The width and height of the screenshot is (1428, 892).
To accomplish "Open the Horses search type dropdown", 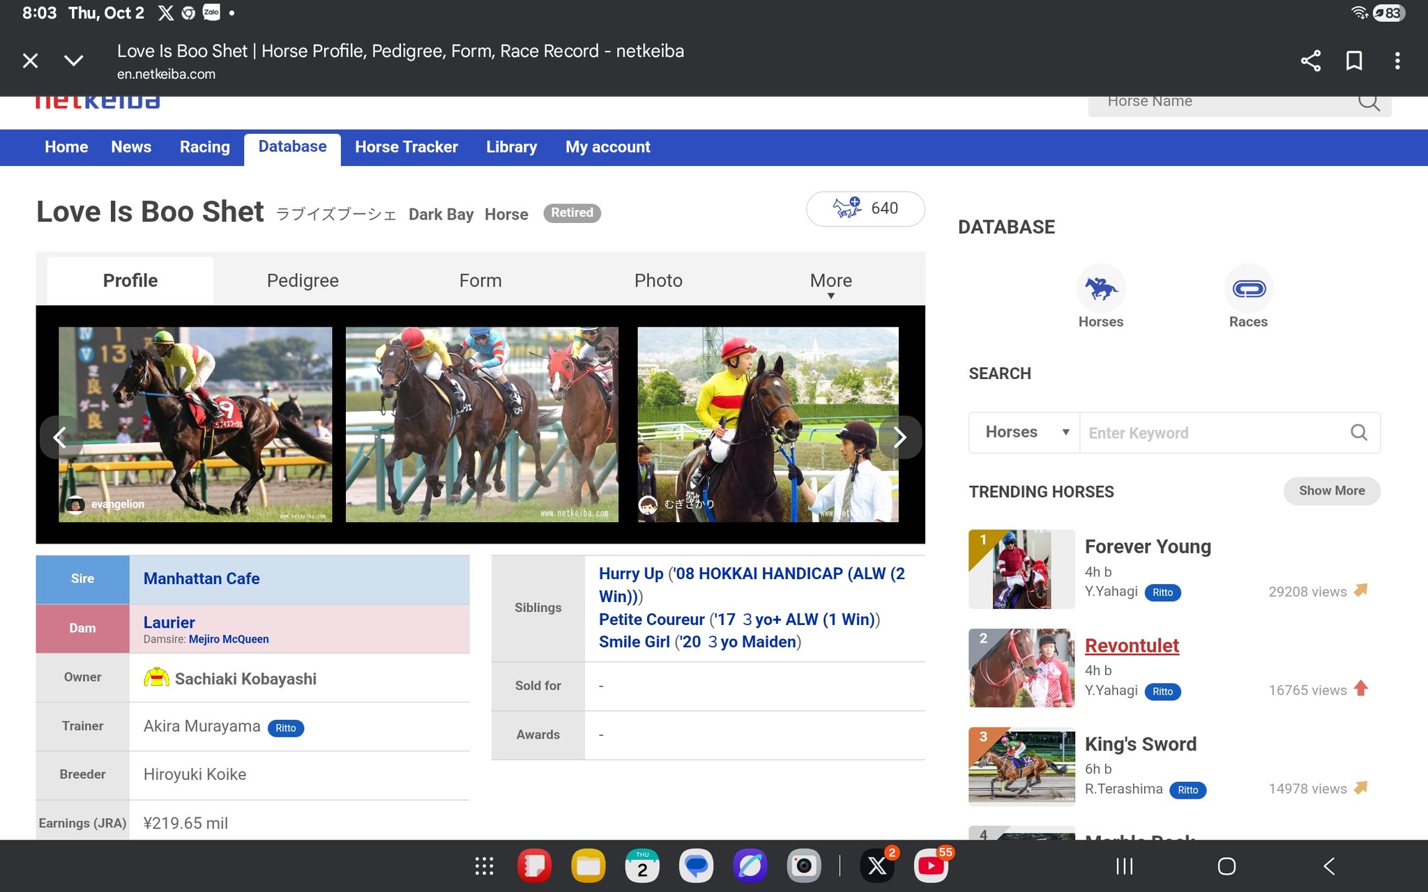I will pyautogui.click(x=1025, y=432).
